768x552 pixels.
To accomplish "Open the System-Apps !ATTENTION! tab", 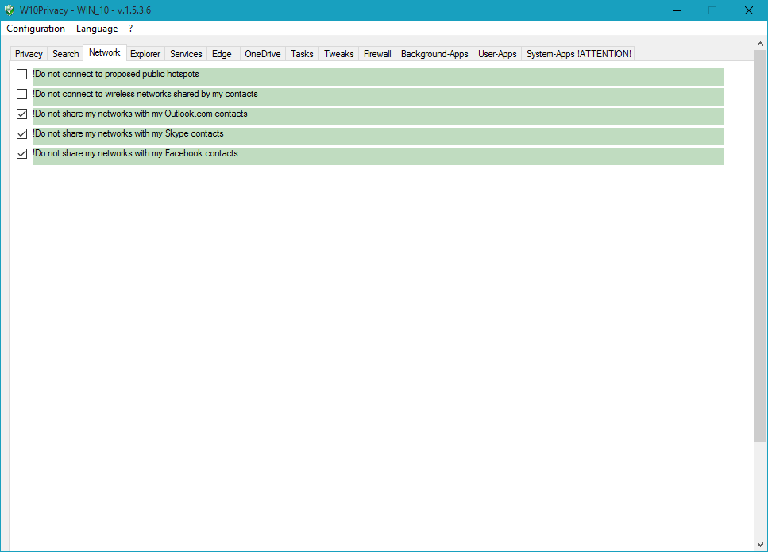I will (579, 54).
